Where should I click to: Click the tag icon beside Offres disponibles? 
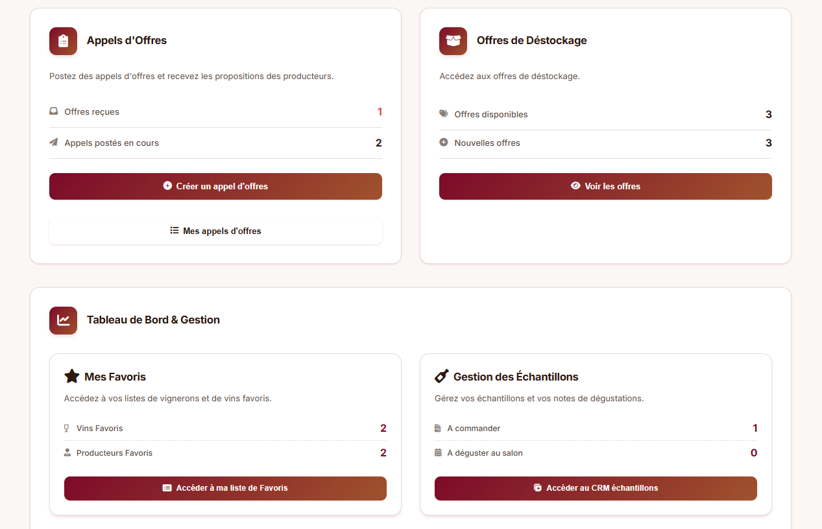[x=444, y=114]
